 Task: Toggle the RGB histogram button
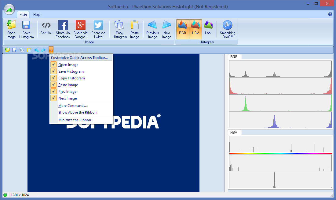[x=183, y=29]
